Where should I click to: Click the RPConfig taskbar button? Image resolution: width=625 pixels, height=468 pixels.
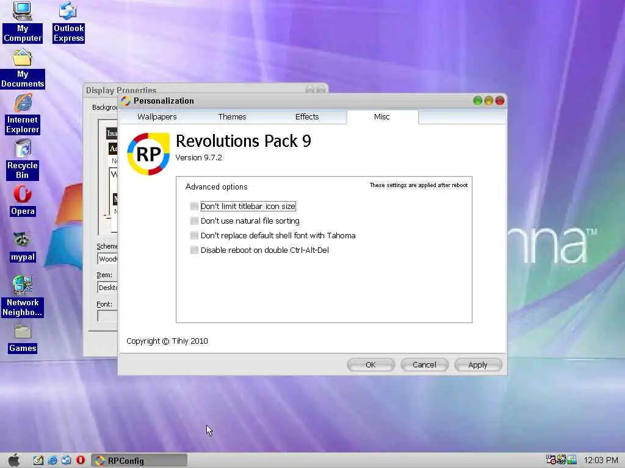tap(139, 461)
